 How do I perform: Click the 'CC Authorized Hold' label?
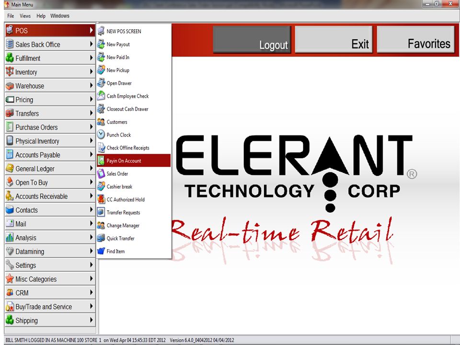tap(126, 199)
